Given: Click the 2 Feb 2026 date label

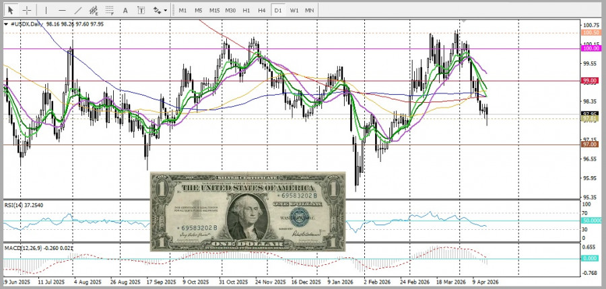Looking at the screenshot, I should click(378, 282).
